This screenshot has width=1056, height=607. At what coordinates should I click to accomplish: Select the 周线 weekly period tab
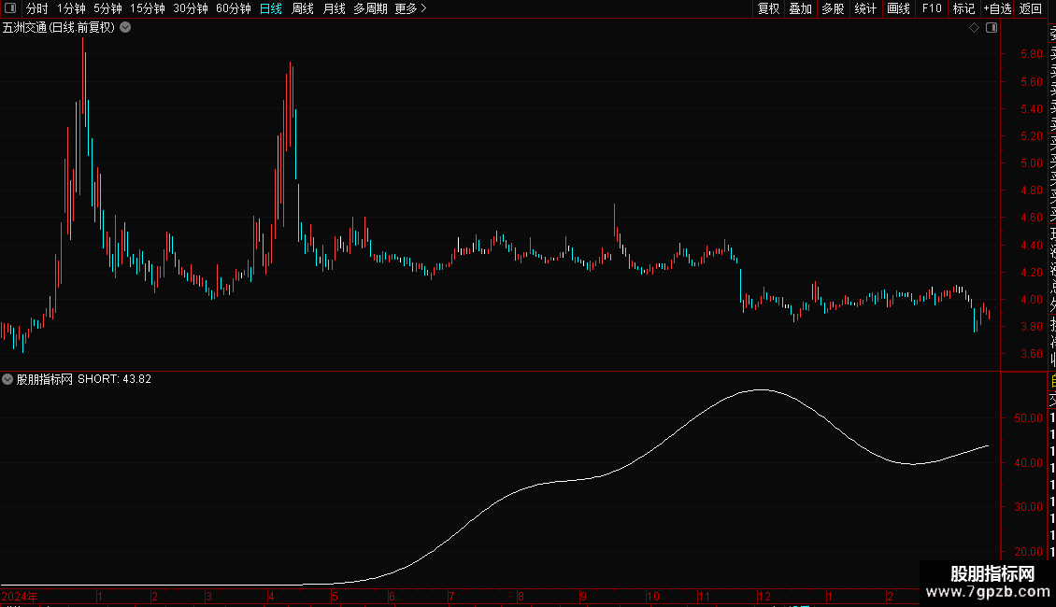pos(303,8)
